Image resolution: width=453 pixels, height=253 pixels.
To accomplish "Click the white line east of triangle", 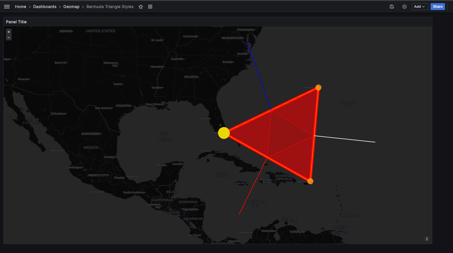I will (345, 139).
